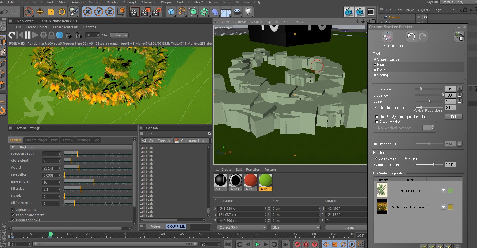Adjust the Brush radius slider

[429, 89]
